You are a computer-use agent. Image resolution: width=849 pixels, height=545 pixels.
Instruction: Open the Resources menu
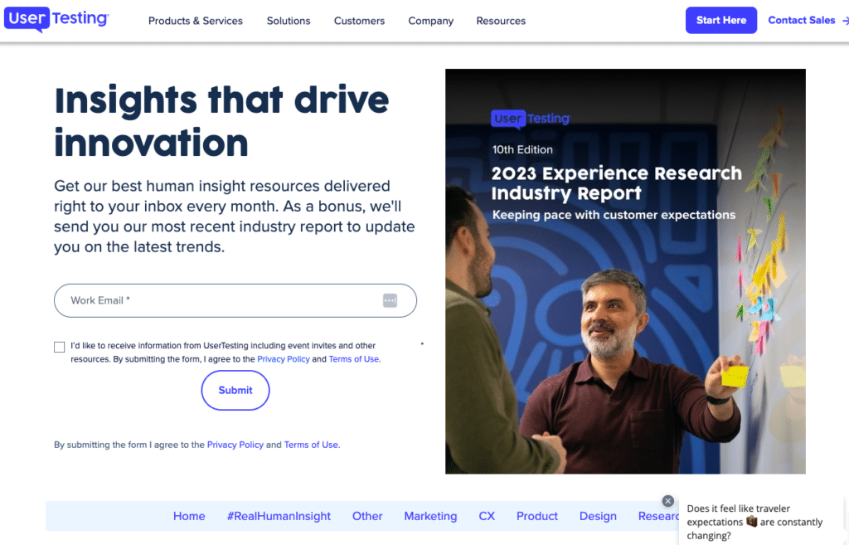click(501, 21)
